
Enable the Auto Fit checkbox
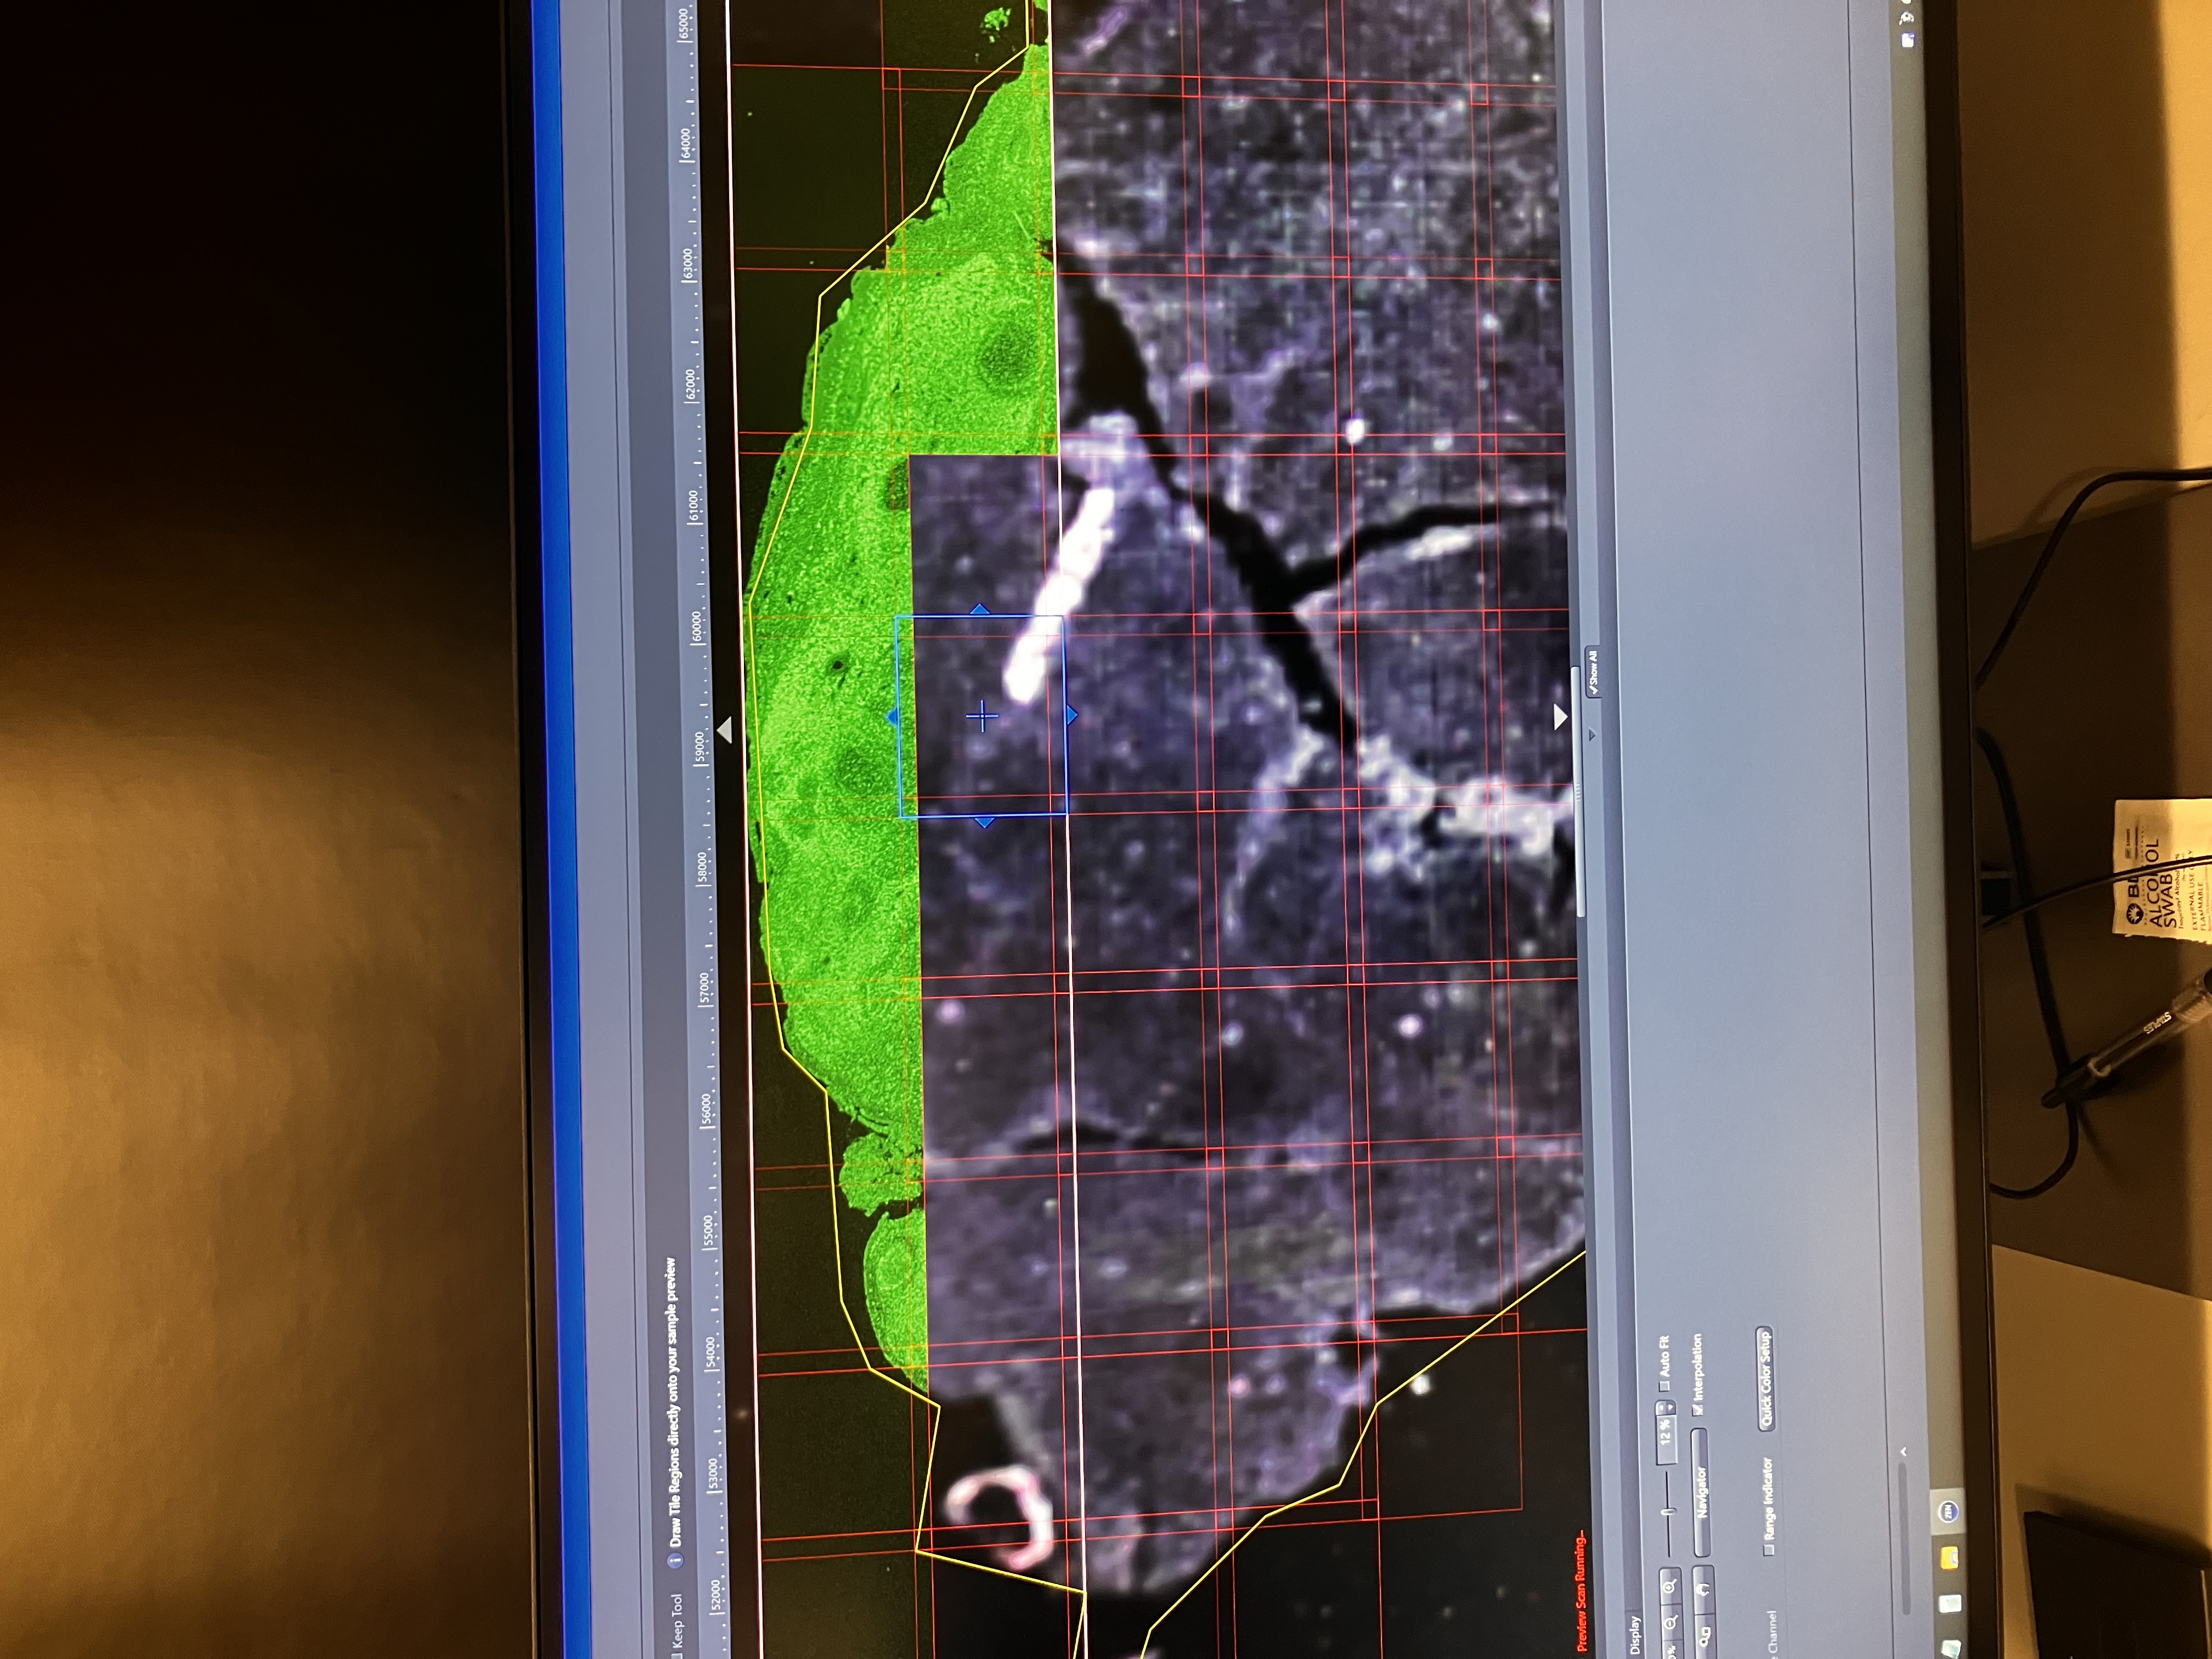(1664, 1386)
